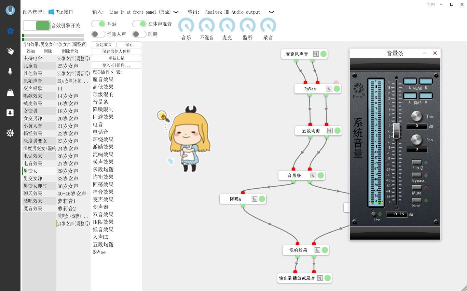
Task: Open the 输入 device dropdown
Action: pos(176,12)
